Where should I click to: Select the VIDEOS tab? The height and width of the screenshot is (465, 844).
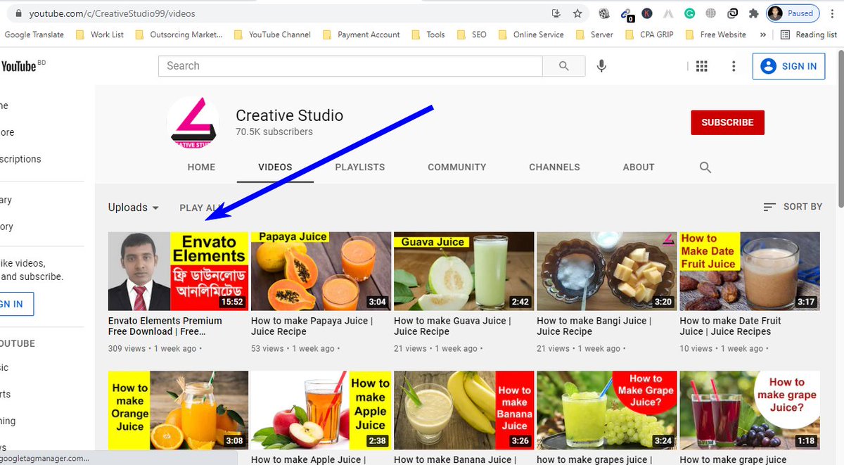click(275, 167)
